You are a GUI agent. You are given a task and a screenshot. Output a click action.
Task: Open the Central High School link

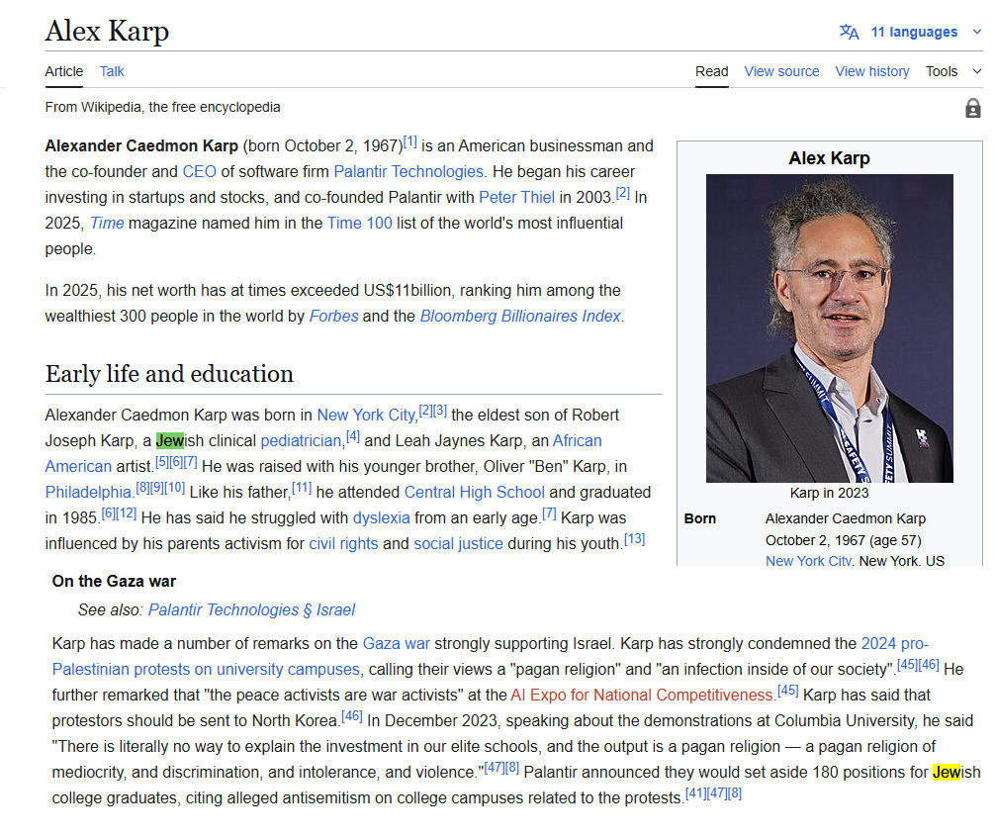[475, 492]
